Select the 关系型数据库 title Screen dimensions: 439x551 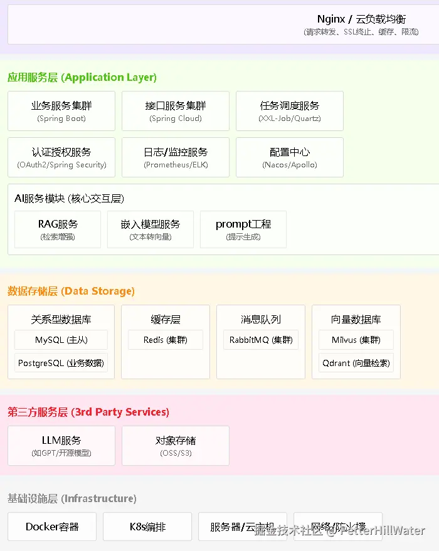click(61, 320)
